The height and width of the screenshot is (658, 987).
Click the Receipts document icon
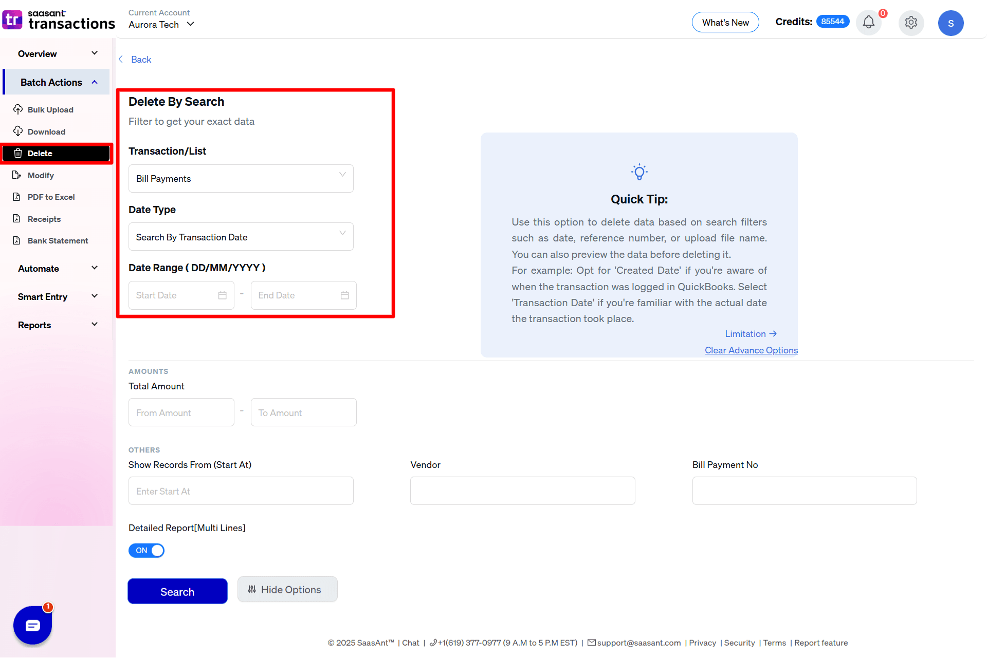17,219
